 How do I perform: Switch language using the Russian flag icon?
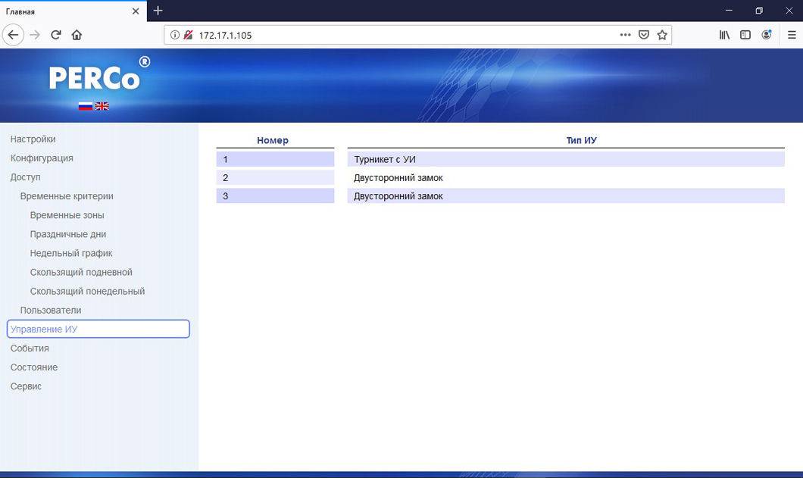click(86, 106)
